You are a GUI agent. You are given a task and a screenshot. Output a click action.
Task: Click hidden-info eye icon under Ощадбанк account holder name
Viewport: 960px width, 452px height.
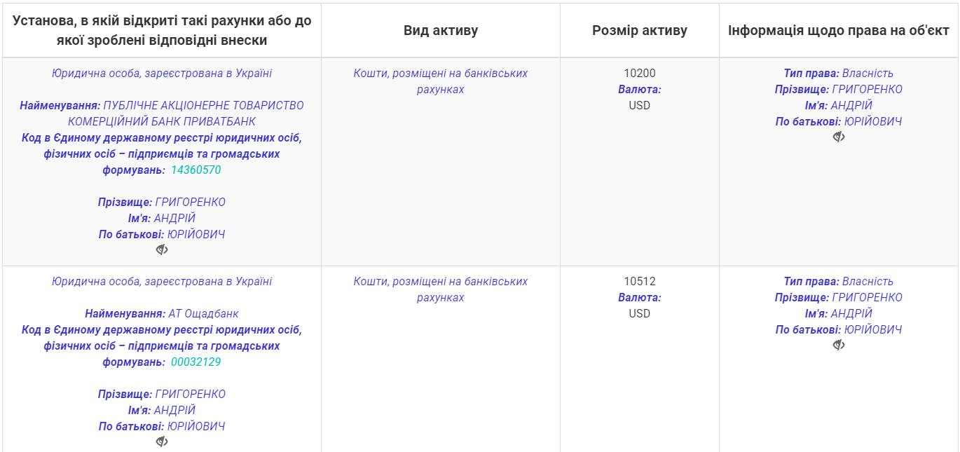coord(162,441)
